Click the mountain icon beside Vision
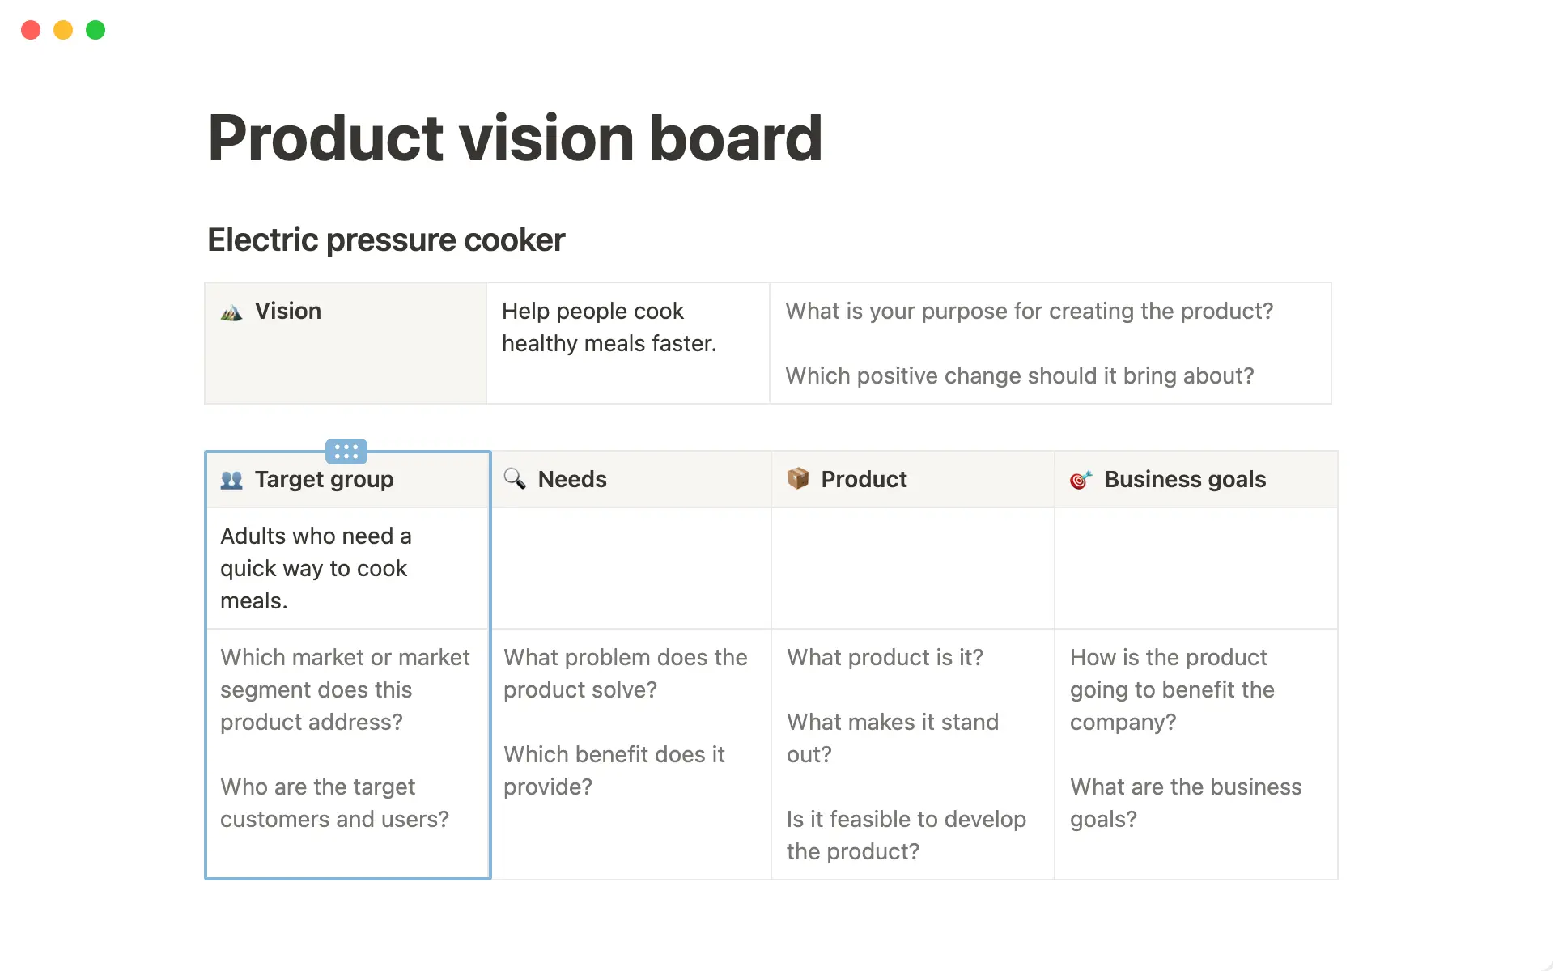Viewport: 1554px width, 971px height. (231, 312)
